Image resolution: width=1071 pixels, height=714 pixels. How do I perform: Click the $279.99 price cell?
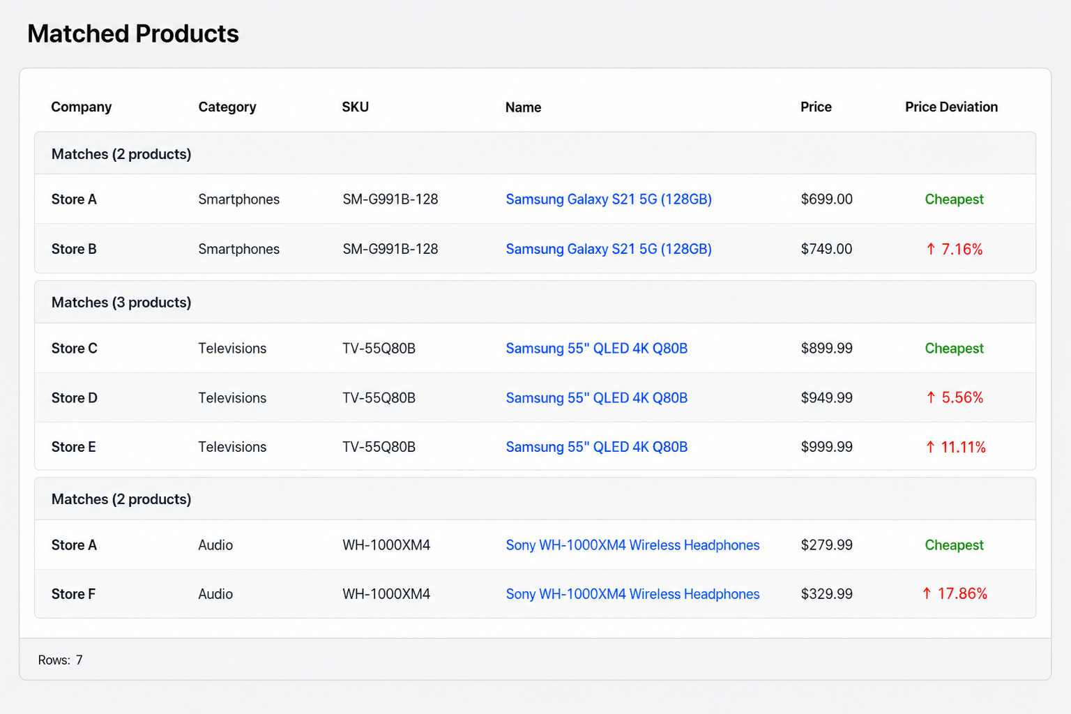click(x=827, y=545)
